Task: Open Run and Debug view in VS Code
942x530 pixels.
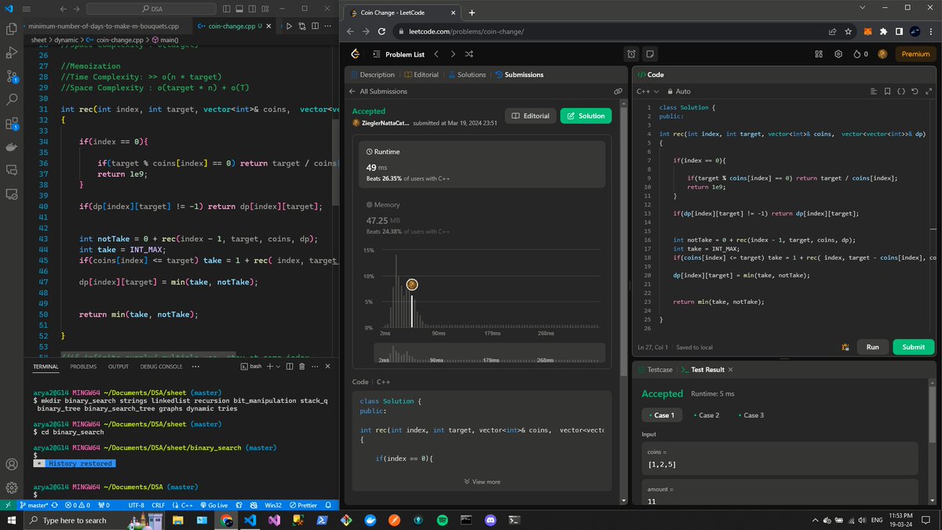Action: (12, 53)
